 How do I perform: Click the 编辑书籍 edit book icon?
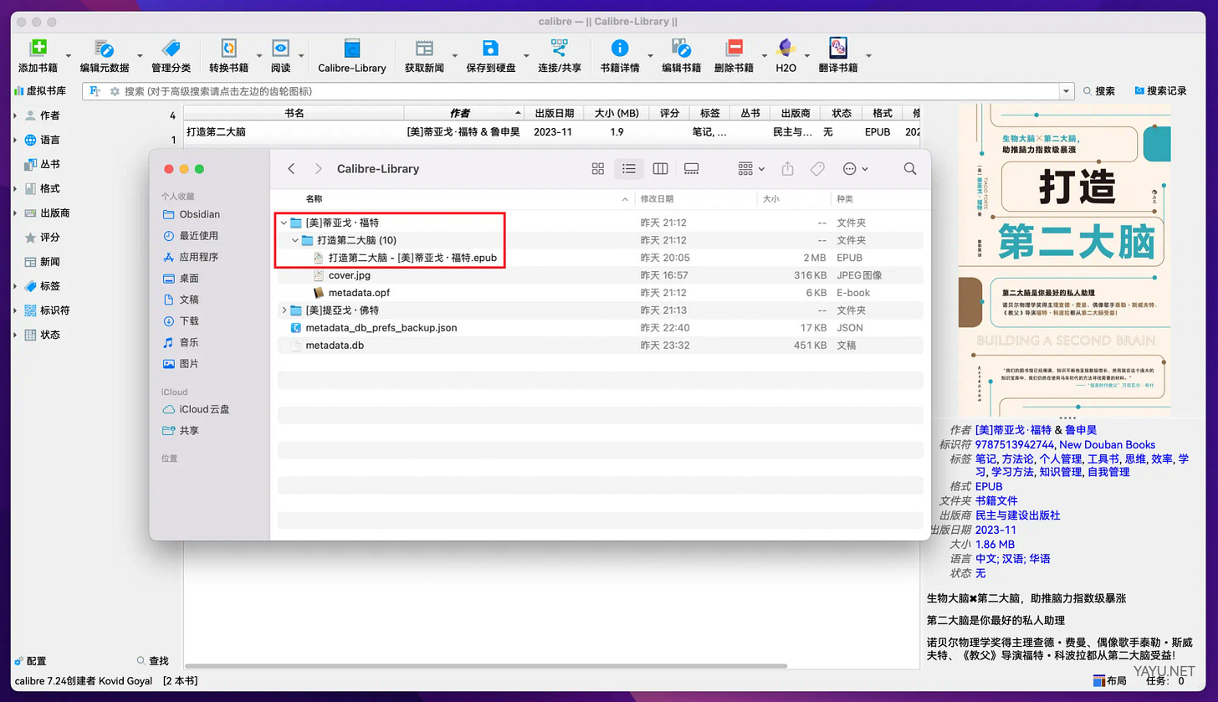point(681,48)
